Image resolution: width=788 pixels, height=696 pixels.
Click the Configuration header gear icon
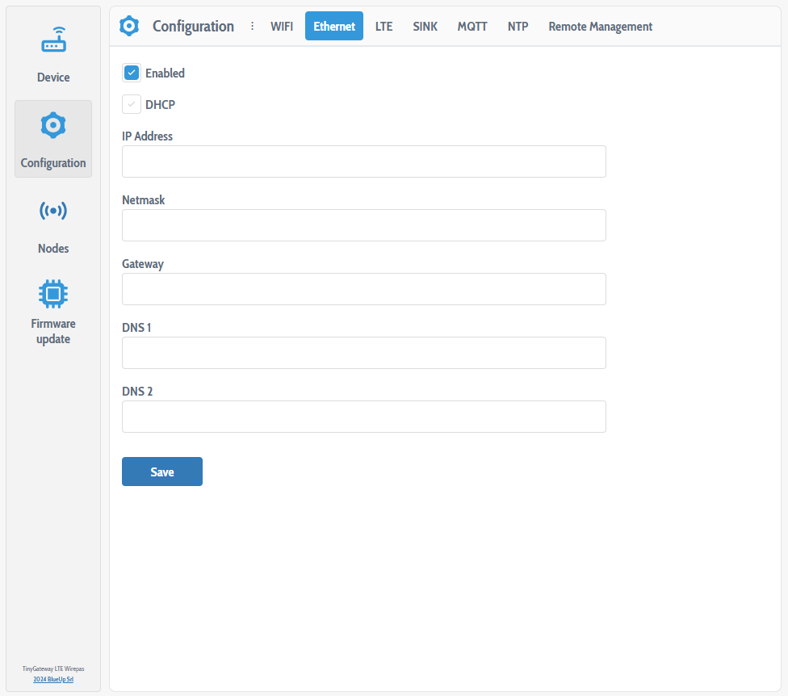(129, 26)
